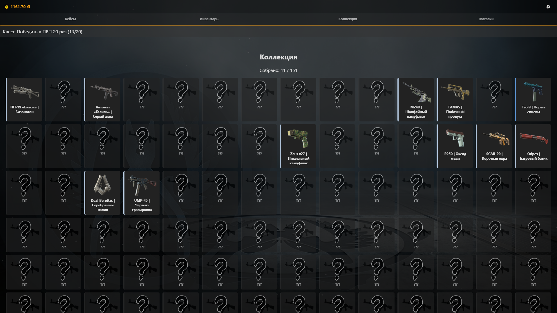Select the Обрез Багровый батик card
The width and height of the screenshot is (557, 313).
tap(533, 146)
